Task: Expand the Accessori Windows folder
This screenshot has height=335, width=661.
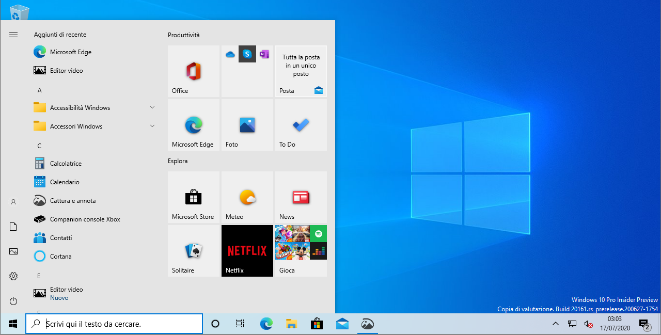Action: (x=95, y=126)
